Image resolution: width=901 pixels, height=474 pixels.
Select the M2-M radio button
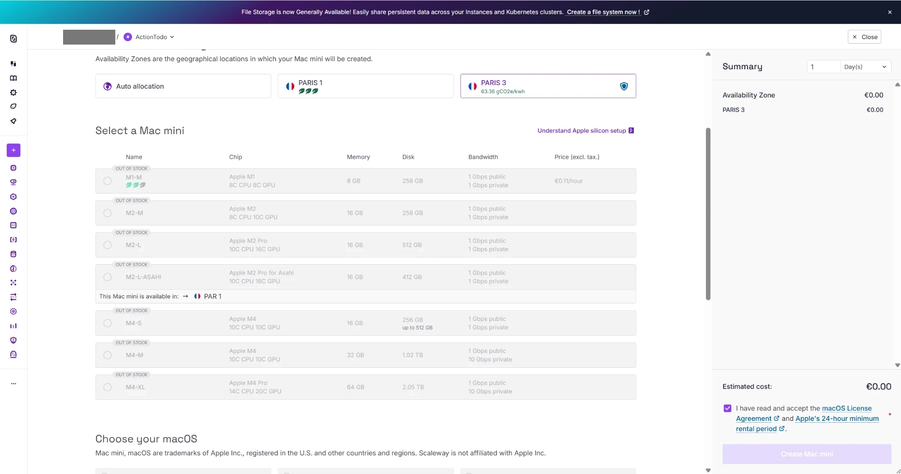coord(107,213)
